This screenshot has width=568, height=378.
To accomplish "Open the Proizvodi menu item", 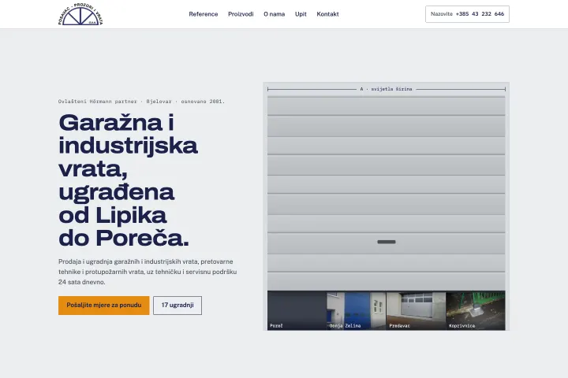I will click(241, 14).
